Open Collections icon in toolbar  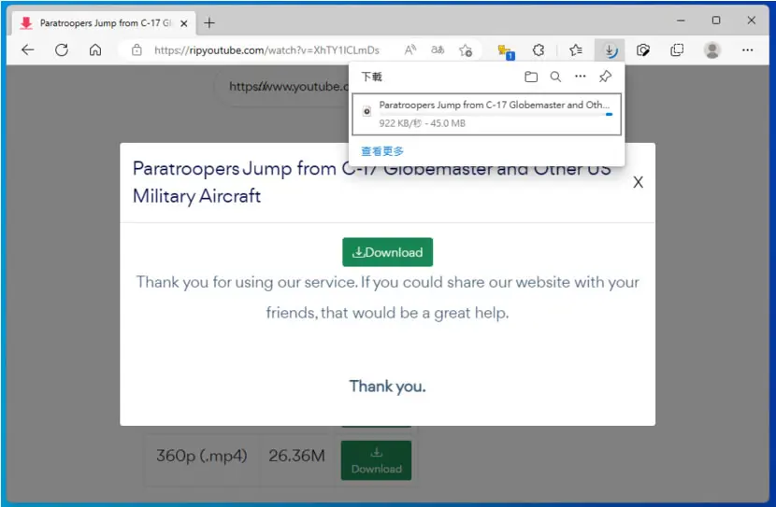(677, 49)
